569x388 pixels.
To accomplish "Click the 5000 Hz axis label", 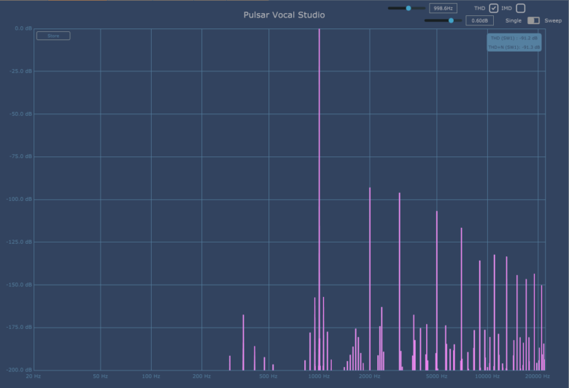I will point(436,376).
